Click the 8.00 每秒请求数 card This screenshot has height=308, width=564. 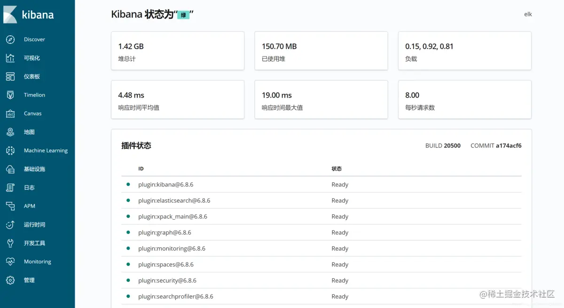click(x=465, y=100)
